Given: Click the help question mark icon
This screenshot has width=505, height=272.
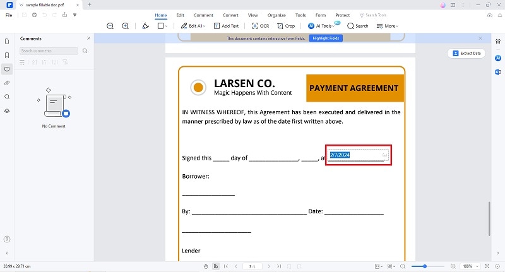Looking at the screenshot, I should pos(7,239).
